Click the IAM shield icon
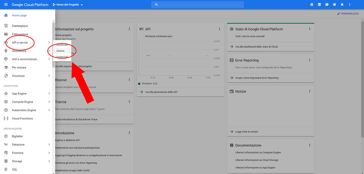364x174 pixels. (6, 59)
